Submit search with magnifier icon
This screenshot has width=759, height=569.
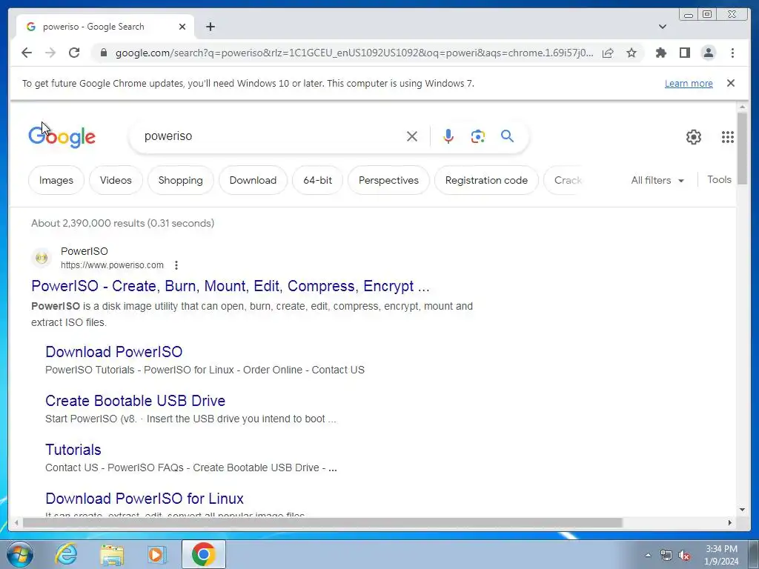[x=507, y=136]
